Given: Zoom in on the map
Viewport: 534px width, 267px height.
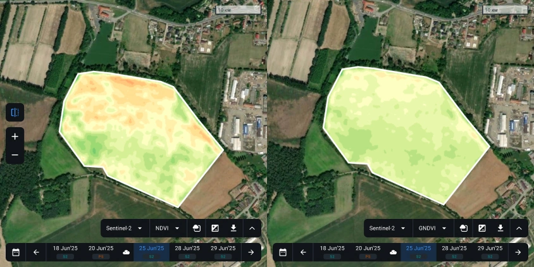Looking at the screenshot, I should pos(15,136).
